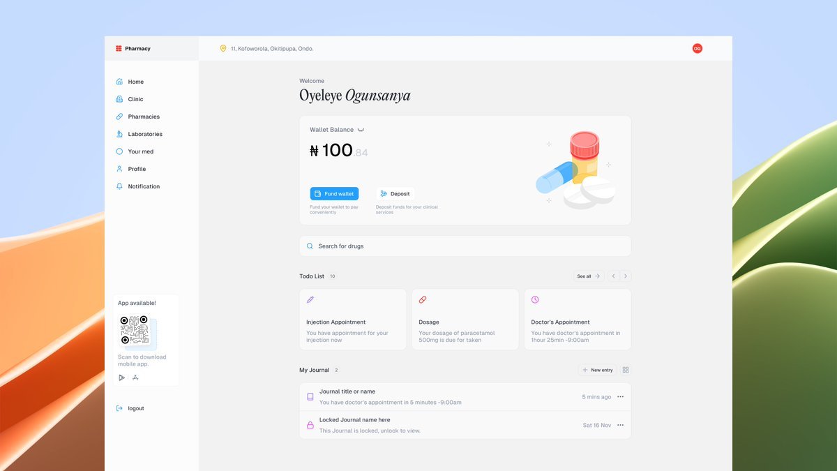Viewport: 837px width, 471px height.
Task: Click the Home house icon
Action: (x=119, y=82)
